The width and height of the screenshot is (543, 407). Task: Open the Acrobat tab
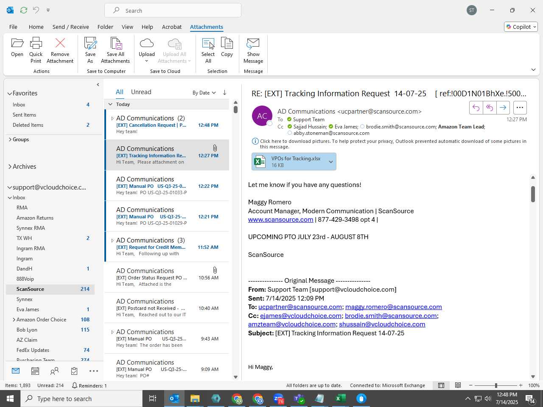(172, 27)
